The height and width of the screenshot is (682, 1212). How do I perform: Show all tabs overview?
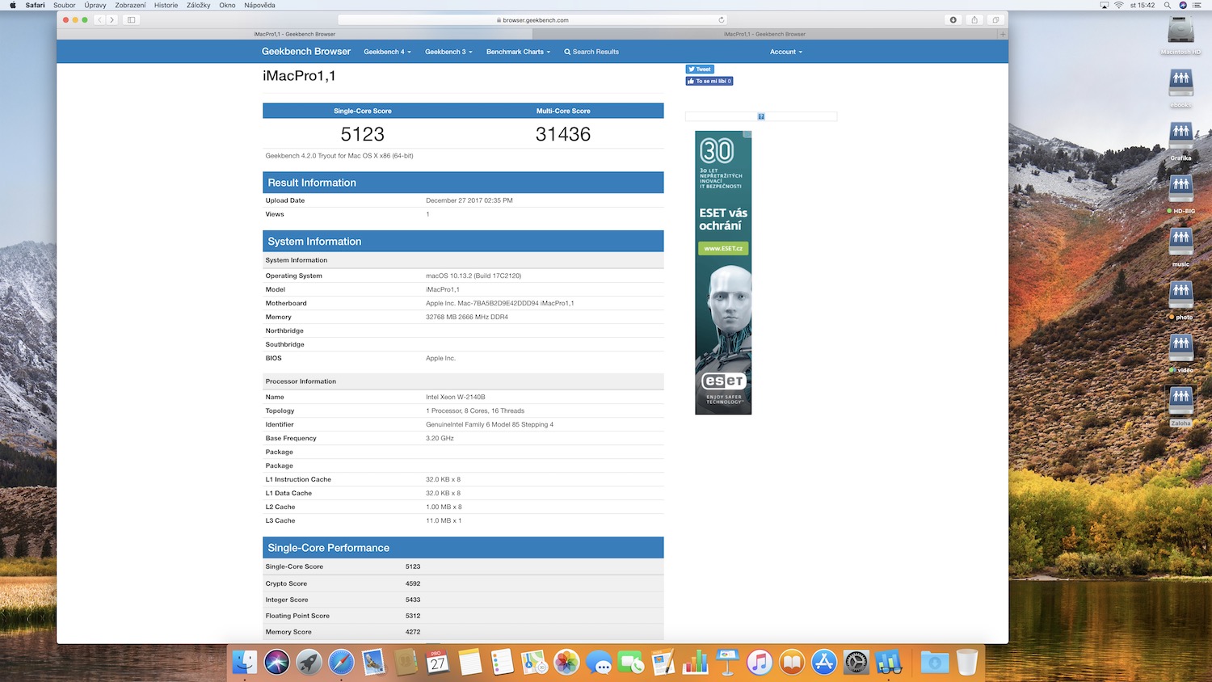(995, 19)
